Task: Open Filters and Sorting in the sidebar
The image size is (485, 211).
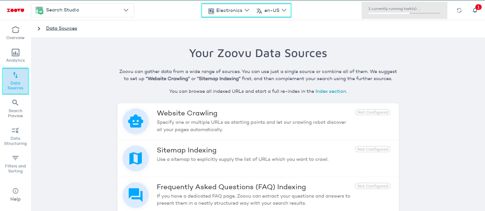Action: (x=16, y=164)
